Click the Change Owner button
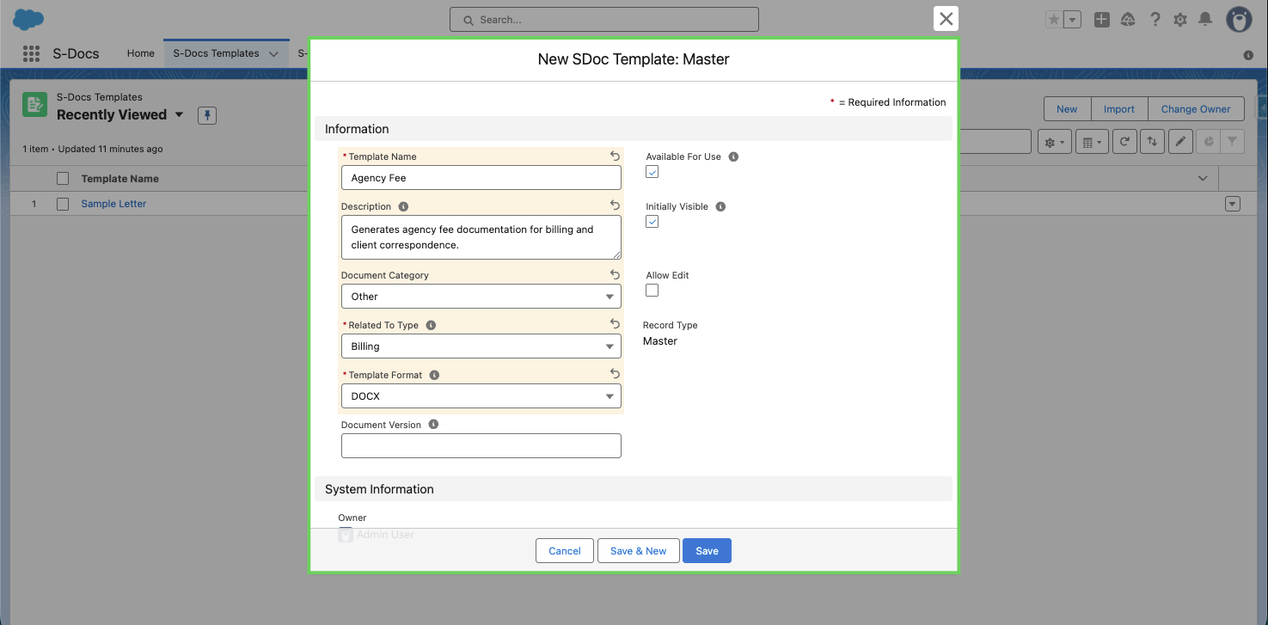The height and width of the screenshot is (625, 1268). click(1196, 109)
